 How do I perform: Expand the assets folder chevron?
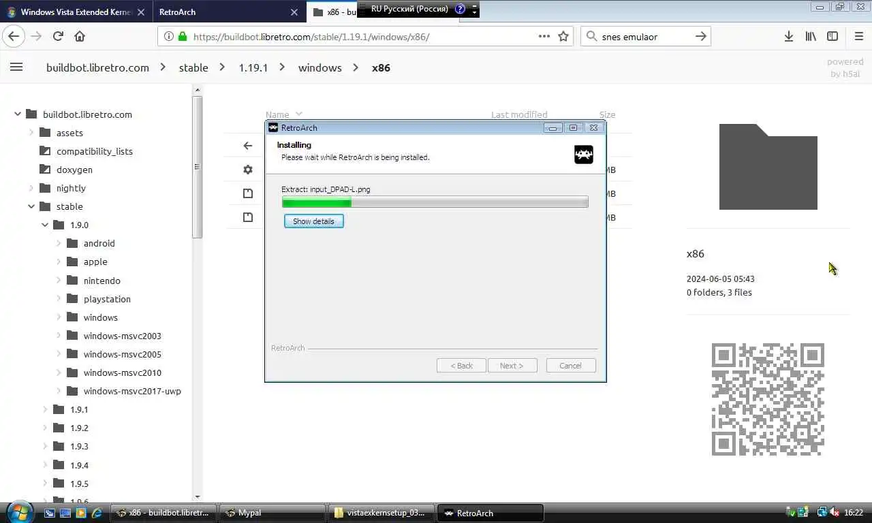(31, 132)
